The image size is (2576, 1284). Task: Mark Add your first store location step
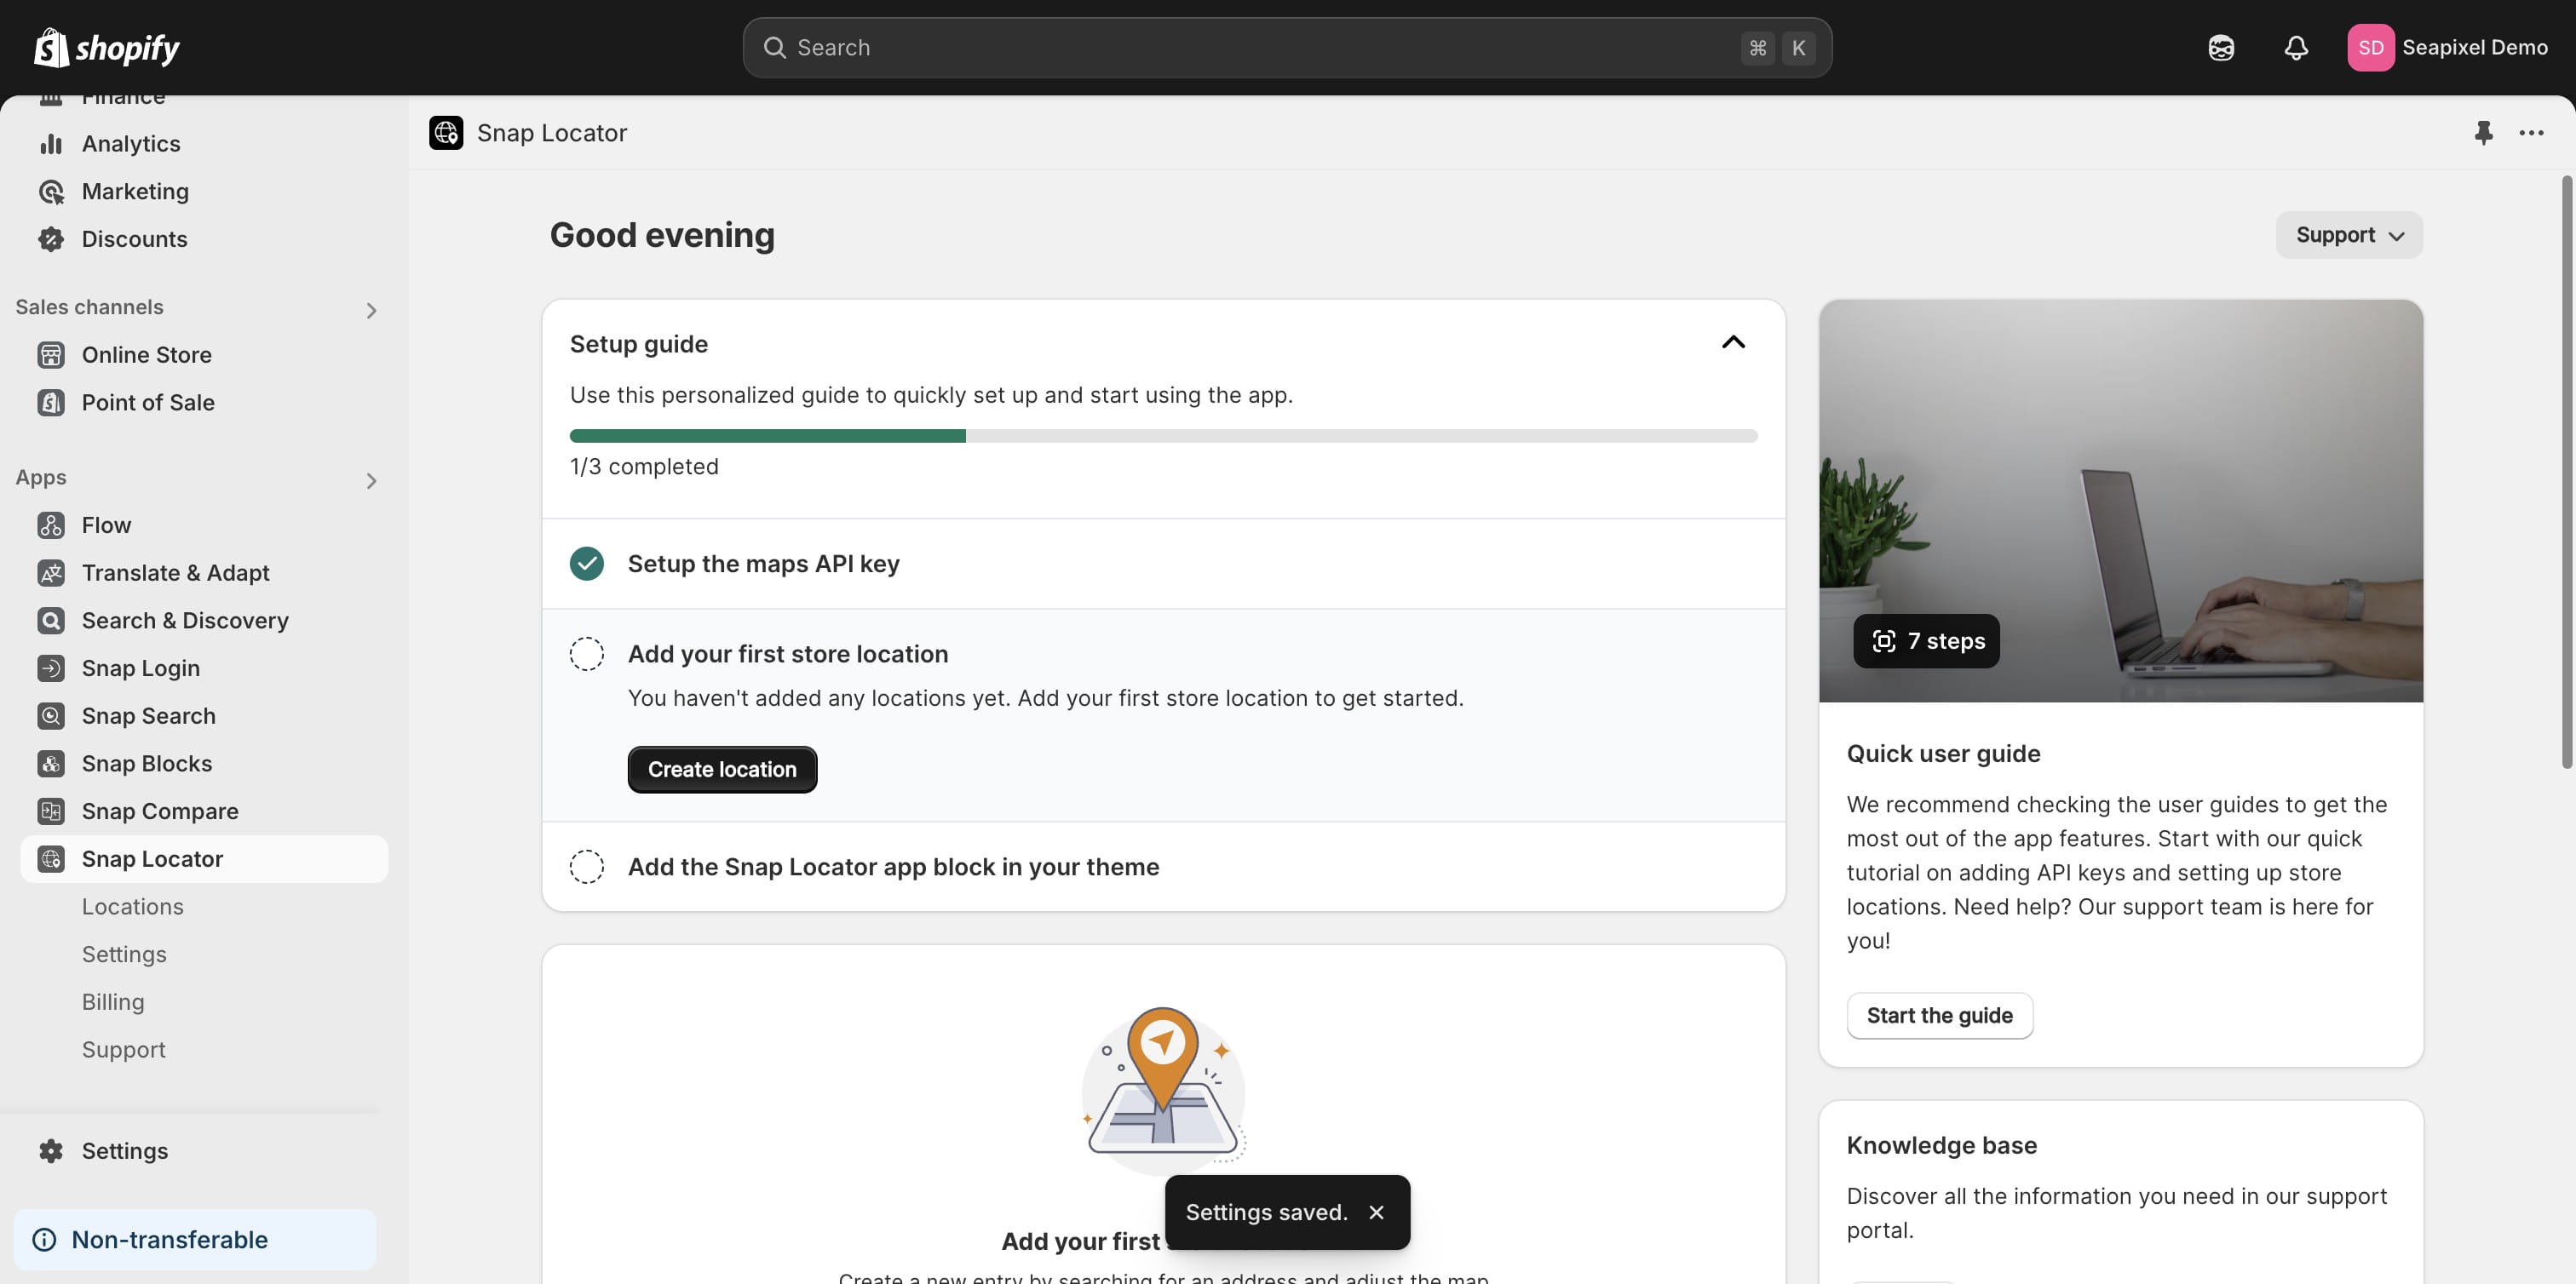click(587, 653)
